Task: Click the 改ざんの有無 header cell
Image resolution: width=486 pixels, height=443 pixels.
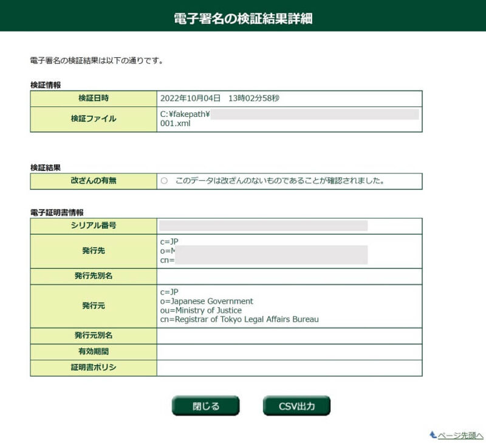Action: tap(94, 181)
